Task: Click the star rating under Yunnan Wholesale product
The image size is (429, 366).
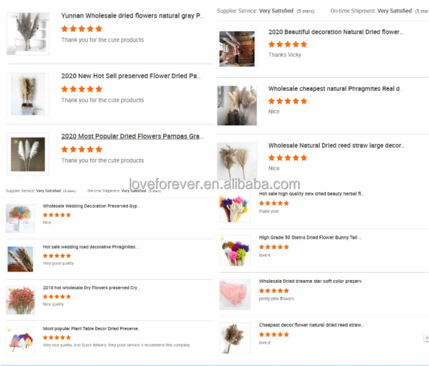Action: coord(82,29)
